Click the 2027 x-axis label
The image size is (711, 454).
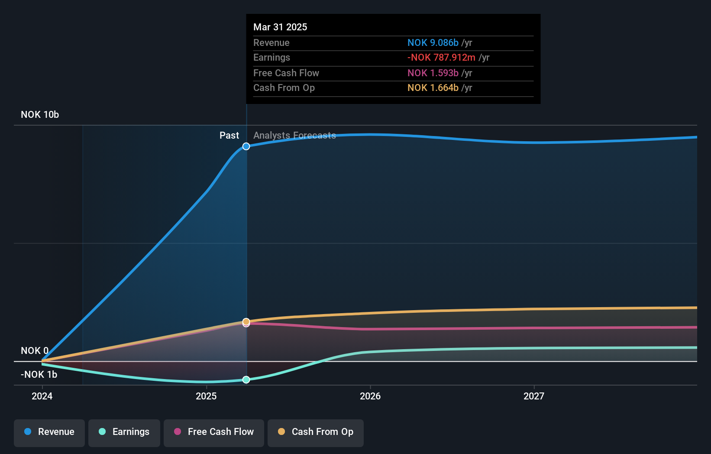click(534, 396)
